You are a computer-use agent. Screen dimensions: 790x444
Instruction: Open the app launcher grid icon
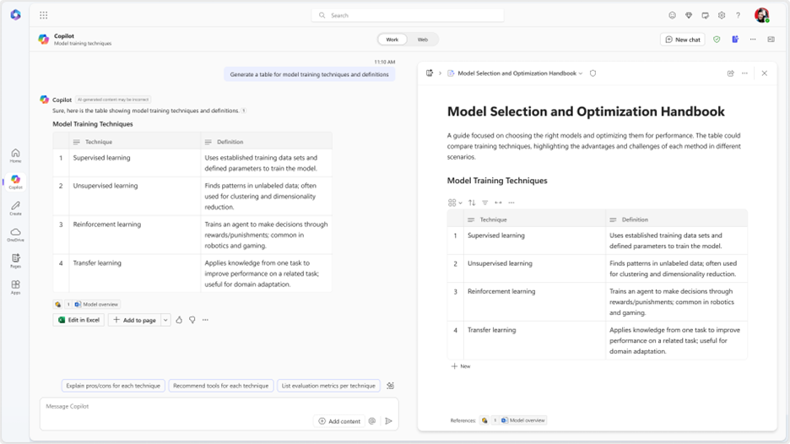point(44,15)
